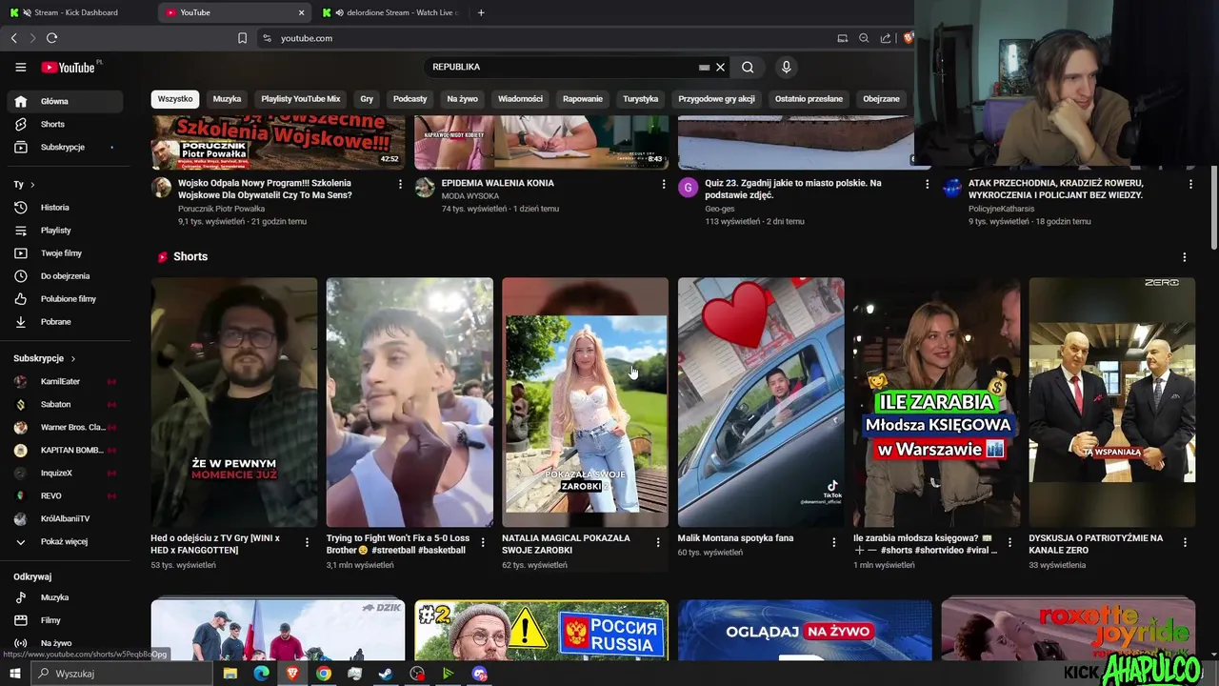Screen dimensions: 1219x686
Task: Select the Muzyka filter chip
Action: tap(227, 99)
